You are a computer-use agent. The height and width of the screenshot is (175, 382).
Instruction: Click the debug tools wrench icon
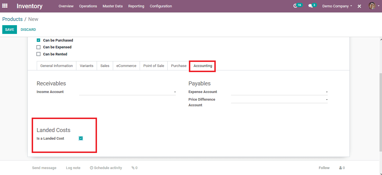tap(359, 6)
